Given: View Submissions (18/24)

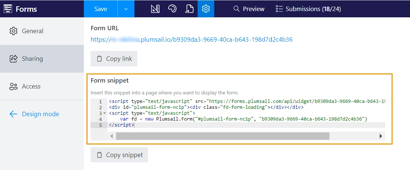Looking at the screenshot, I should pos(308,9).
